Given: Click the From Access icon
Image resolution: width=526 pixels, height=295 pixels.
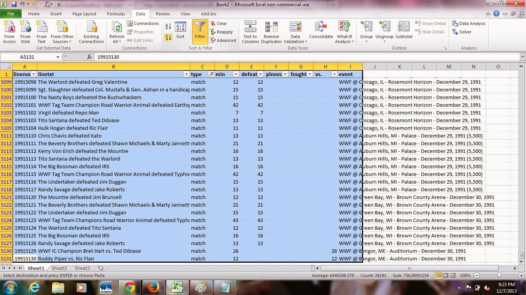Looking at the screenshot, I should click(x=9, y=32).
